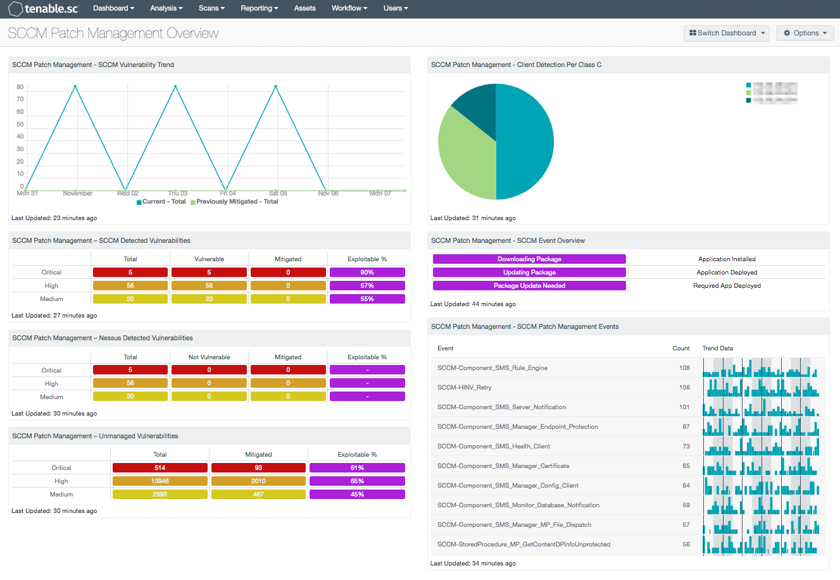Click Nessus Detected Medium Total 20 cell
The height and width of the screenshot is (580, 840).
coord(130,397)
